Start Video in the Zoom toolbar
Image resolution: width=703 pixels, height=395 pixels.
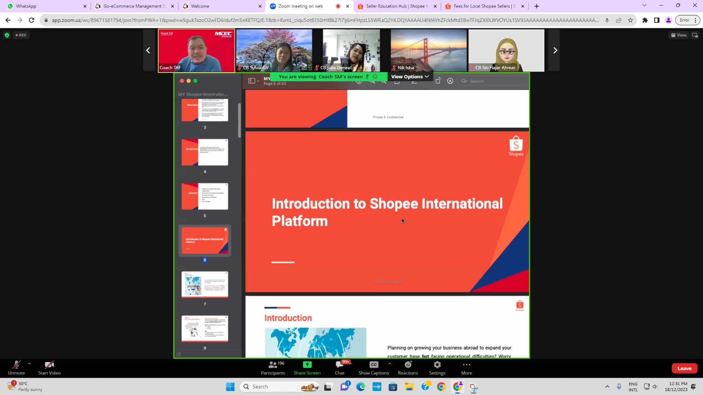[49, 368]
